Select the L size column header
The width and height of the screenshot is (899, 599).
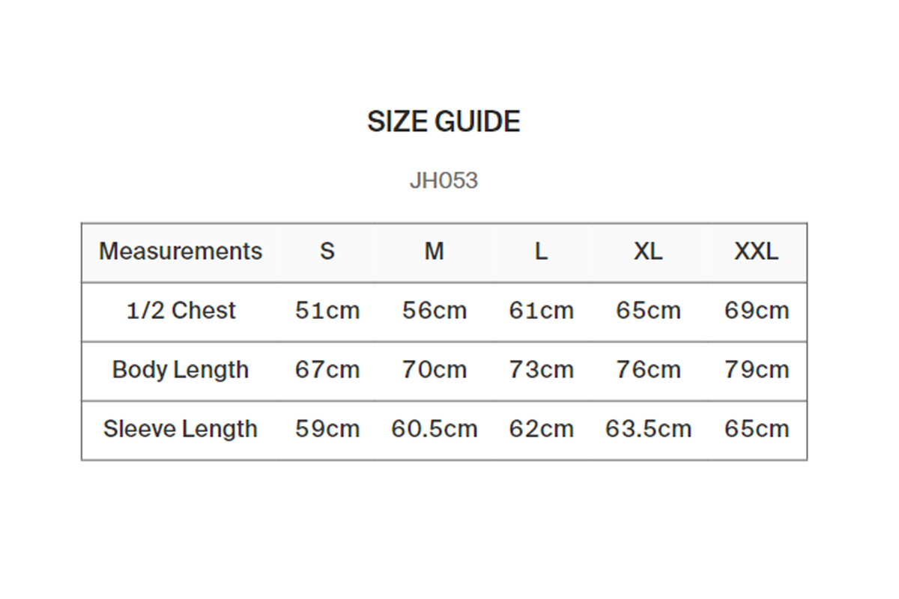541,251
